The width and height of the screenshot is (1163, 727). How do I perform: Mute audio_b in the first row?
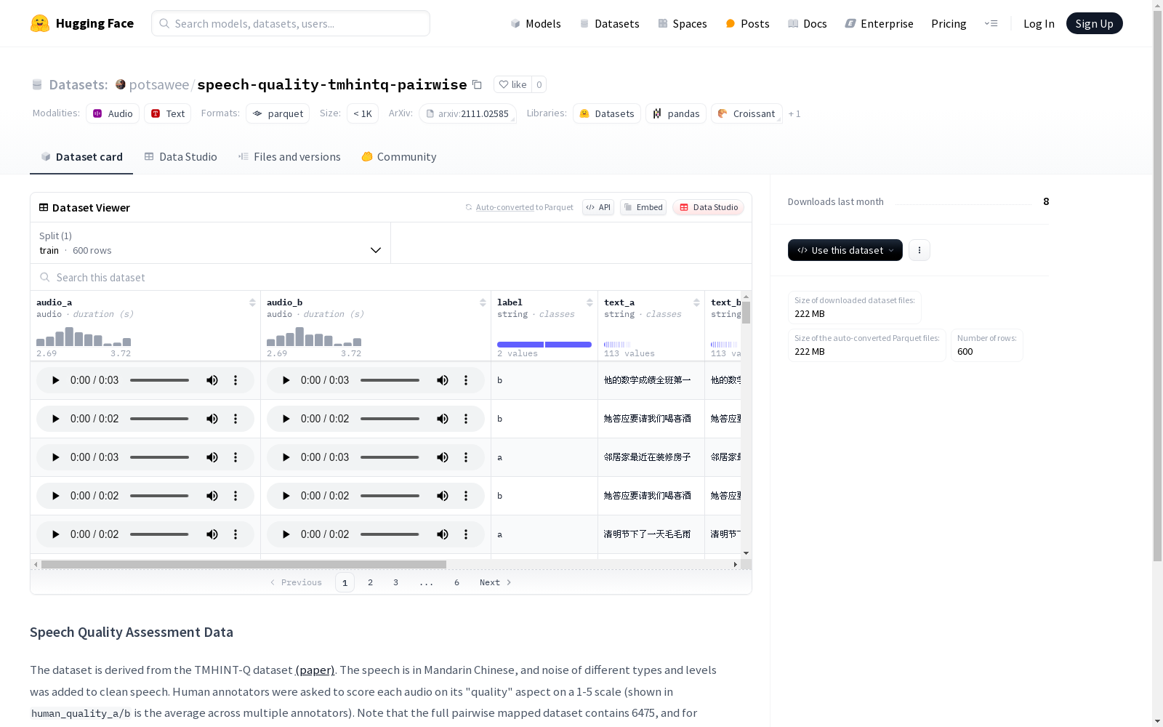pos(443,380)
